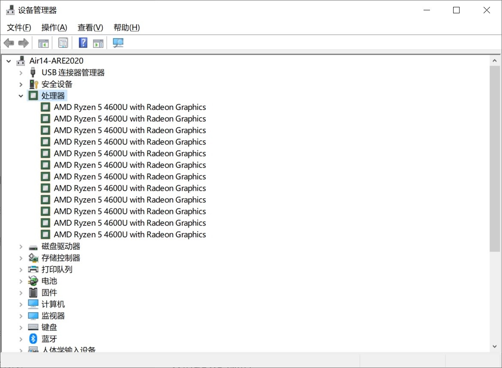Click the scrollbar up arrow
Image resolution: width=502 pixels, height=368 pixels.
pos(495,60)
